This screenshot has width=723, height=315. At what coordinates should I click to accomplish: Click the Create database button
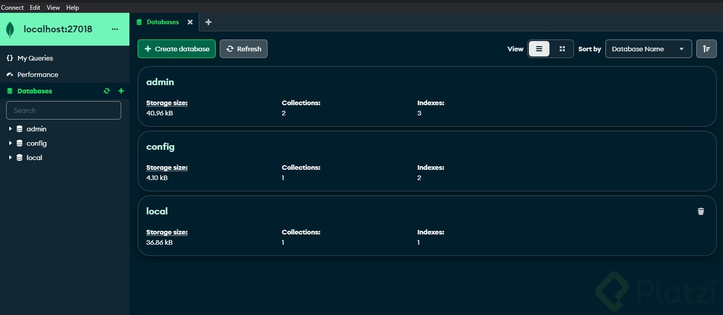(177, 49)
